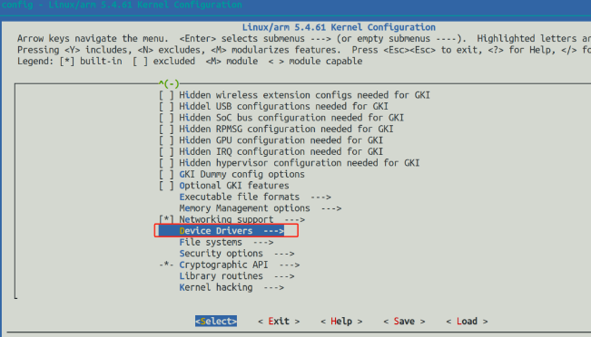Click the Select button
The height and width of the screenshot is (337, 591).
(x=216, y=322)
